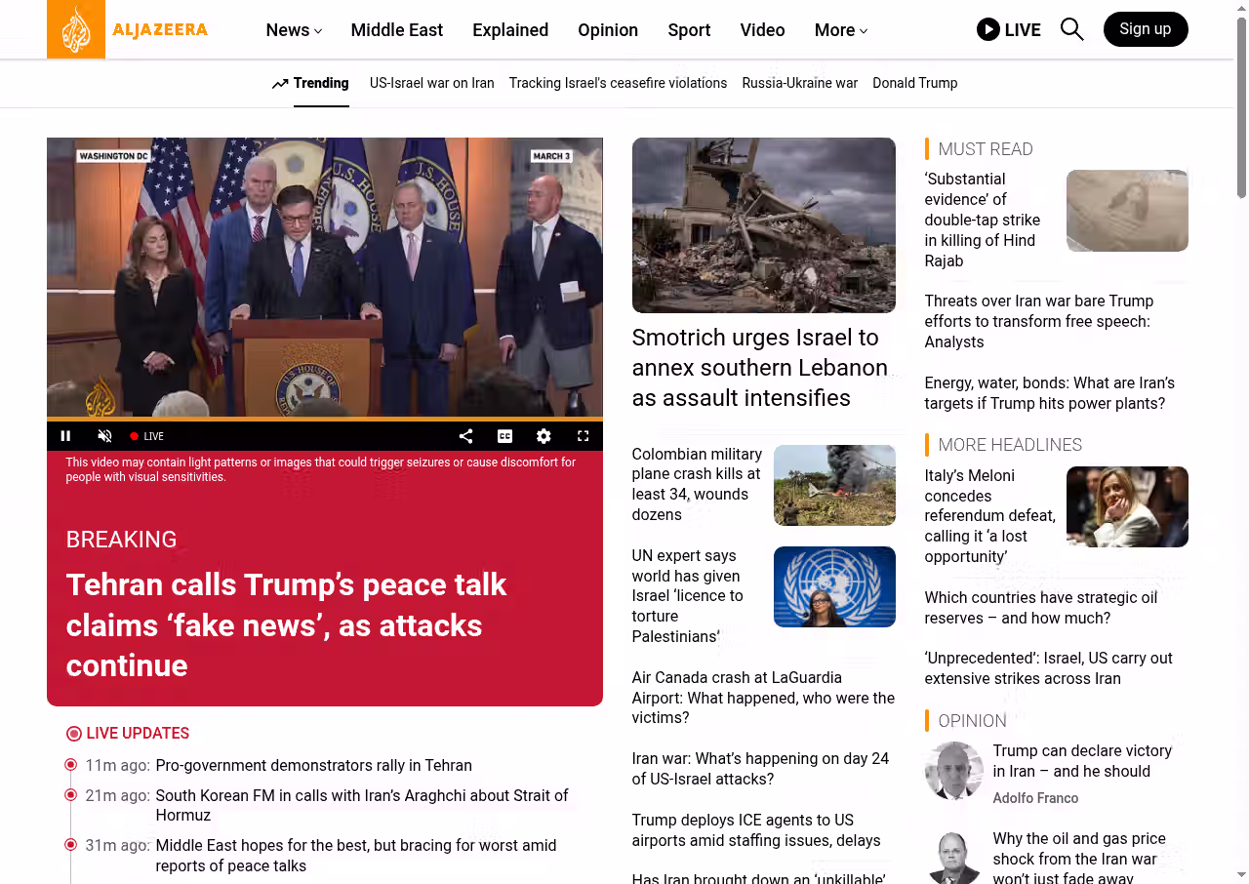Image resolution: width=1249 pixels, height=884 pixels.
Task: Share the live video
Action: coord(465,436)
